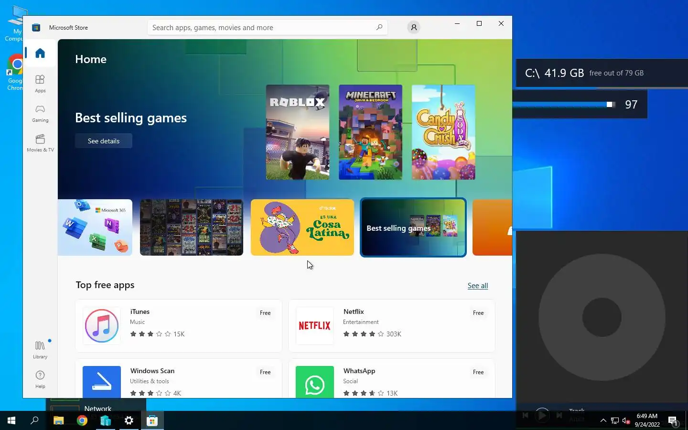The height and width of the screenshot is (430, 688).
Task: Click the iTunes star rating 15K
Action: click(157, 334)
